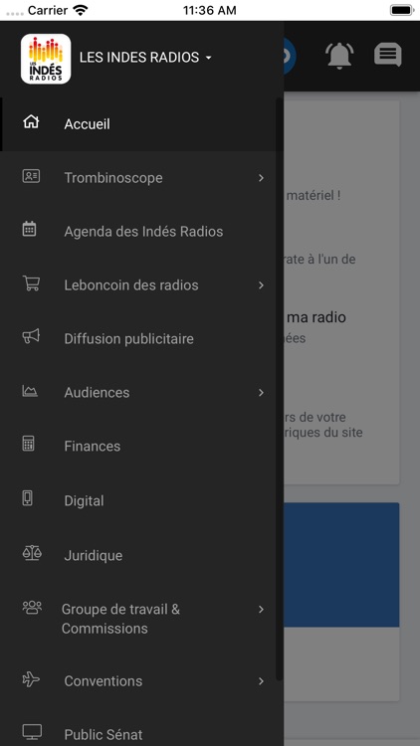Select the Accueil menu label

(x=88, y=124)
